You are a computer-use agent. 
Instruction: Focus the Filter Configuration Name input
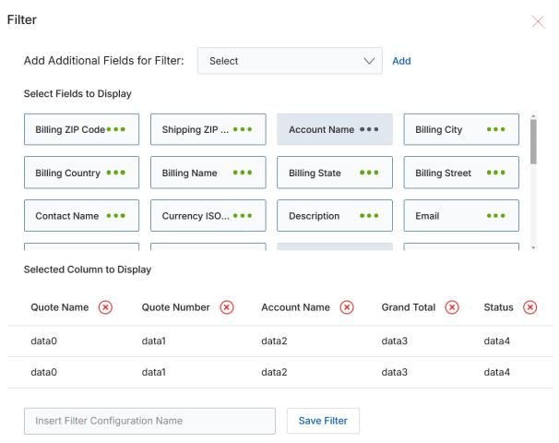pyautogui.click(x=149, y=421)
